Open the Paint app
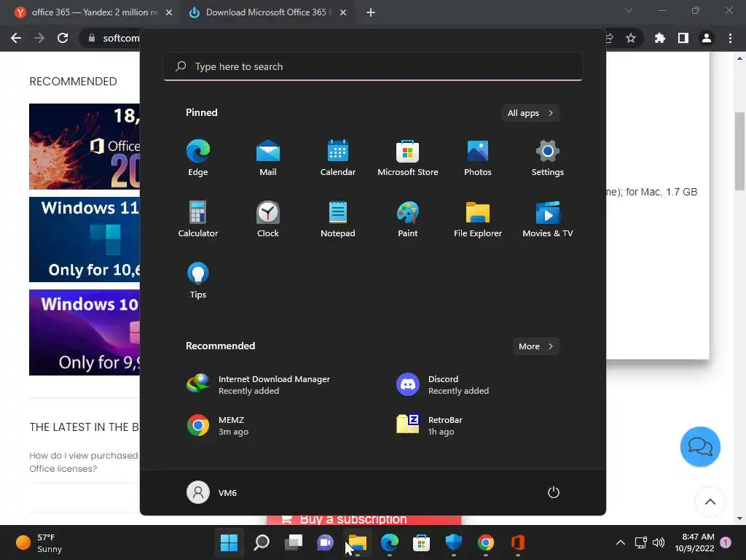The width and height of the screenshot is (746, 560). click(x=408, y=219)
